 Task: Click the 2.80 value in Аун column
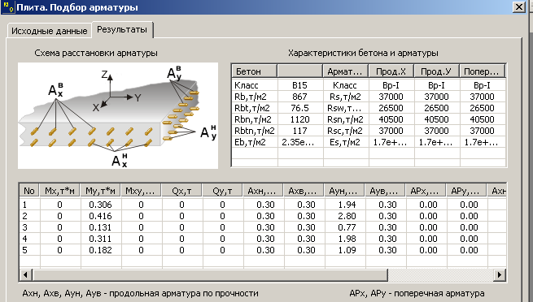pos(347,216)
